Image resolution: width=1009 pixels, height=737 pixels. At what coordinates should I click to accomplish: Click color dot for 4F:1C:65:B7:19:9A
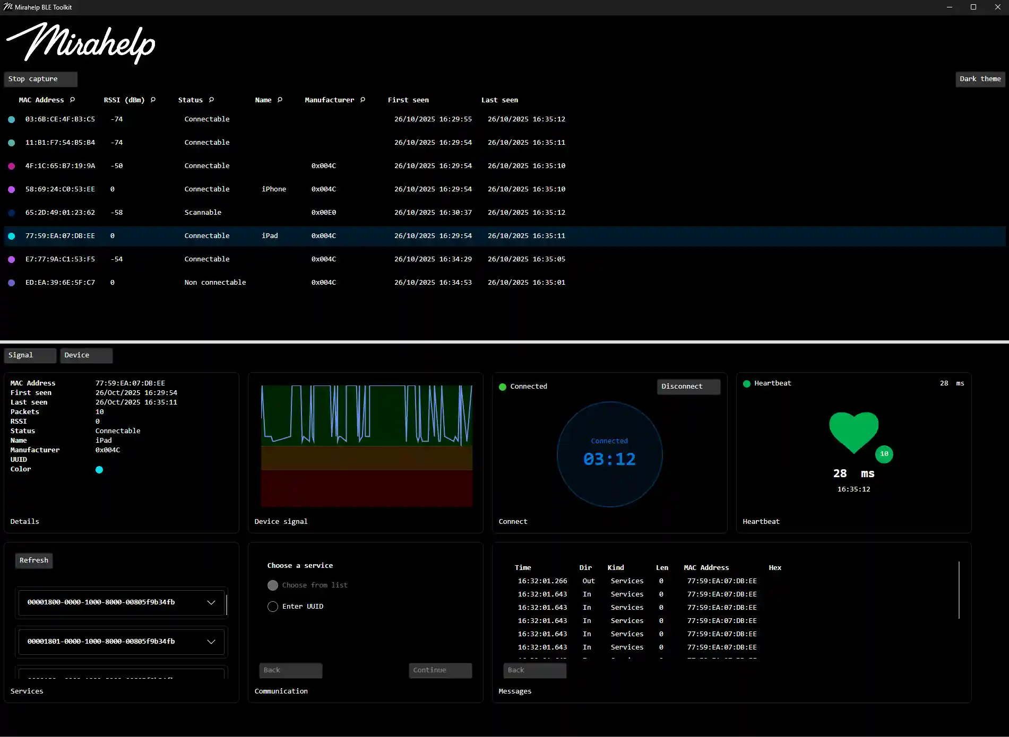12,166
